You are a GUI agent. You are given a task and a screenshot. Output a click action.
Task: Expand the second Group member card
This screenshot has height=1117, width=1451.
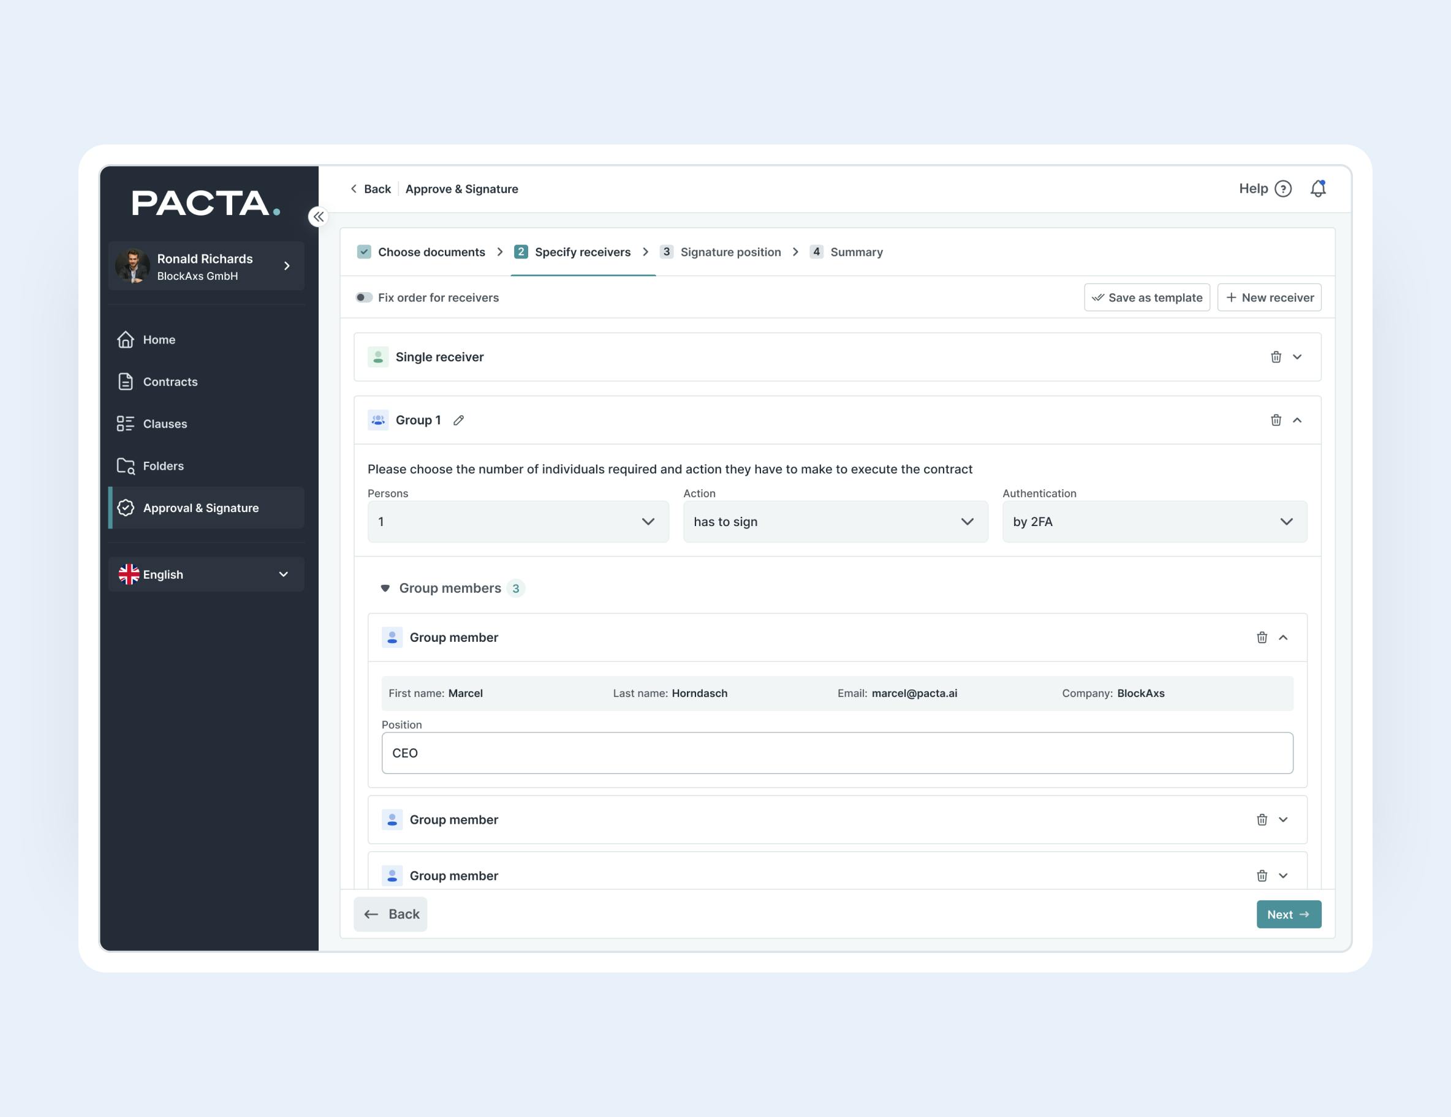tap(1283, 819)
